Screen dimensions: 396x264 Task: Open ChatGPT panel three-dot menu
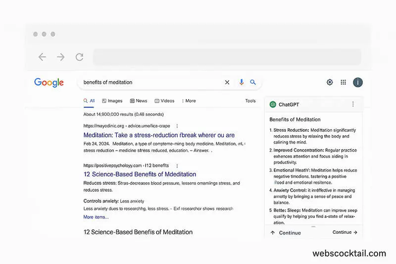[x=353, y=104]
